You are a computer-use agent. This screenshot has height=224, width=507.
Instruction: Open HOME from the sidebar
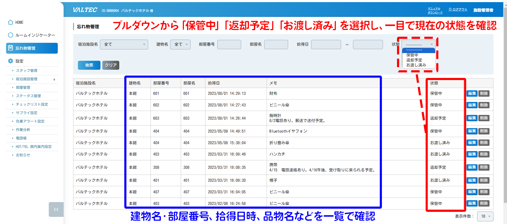(x=16, y=22)
